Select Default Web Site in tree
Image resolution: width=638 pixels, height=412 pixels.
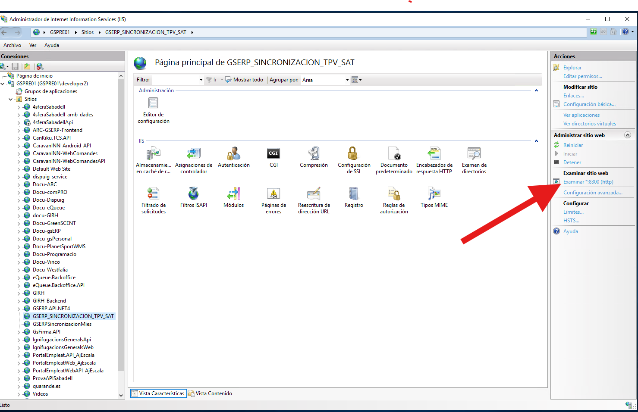click(51, 169)
